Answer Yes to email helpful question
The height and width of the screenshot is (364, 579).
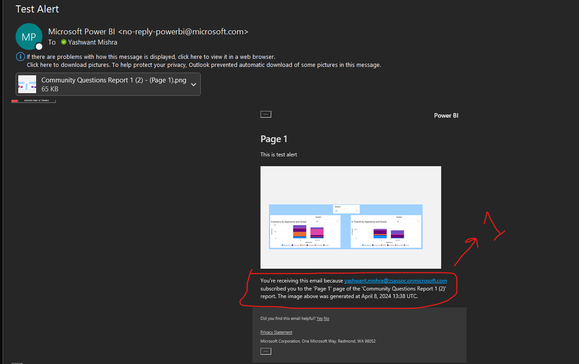[319, 319]
